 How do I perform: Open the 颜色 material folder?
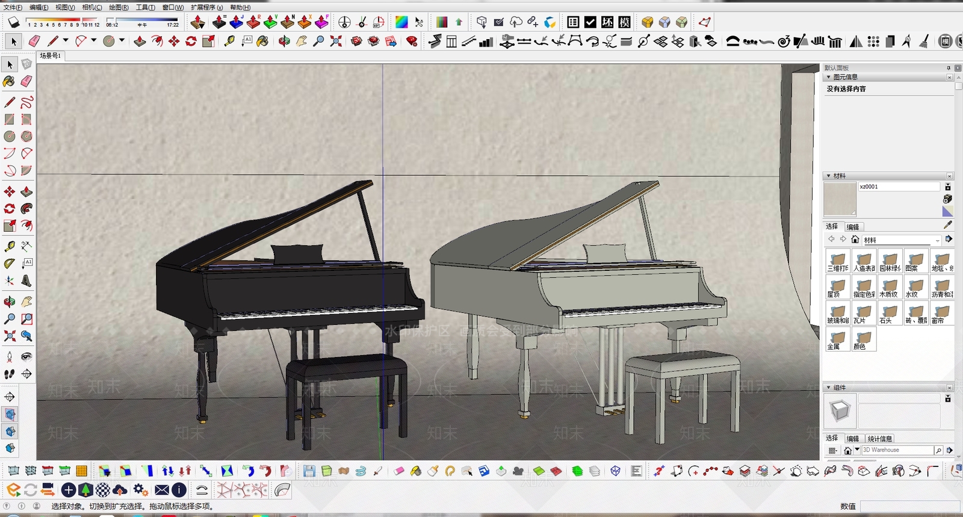864,340
